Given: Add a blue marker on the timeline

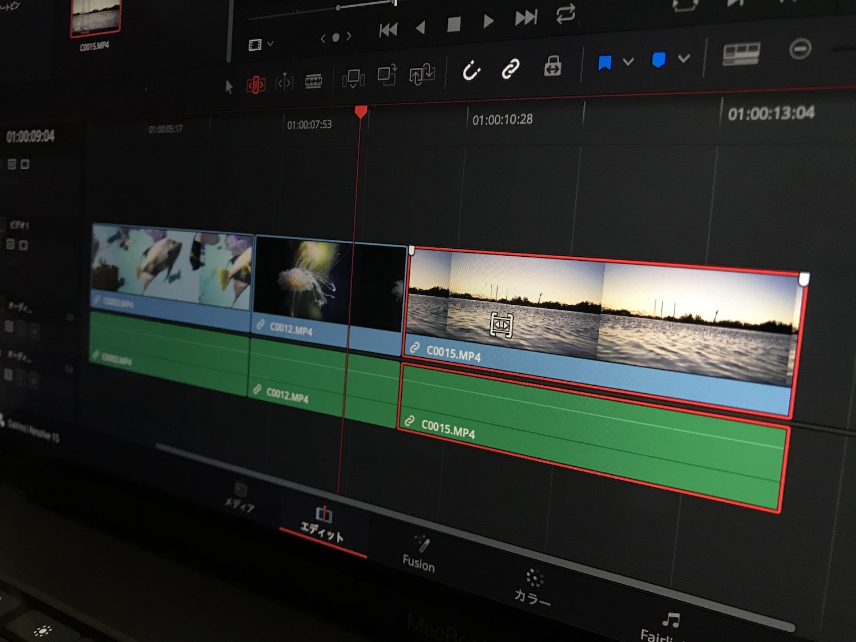Looking at the screenshot, I should (659, 59).
